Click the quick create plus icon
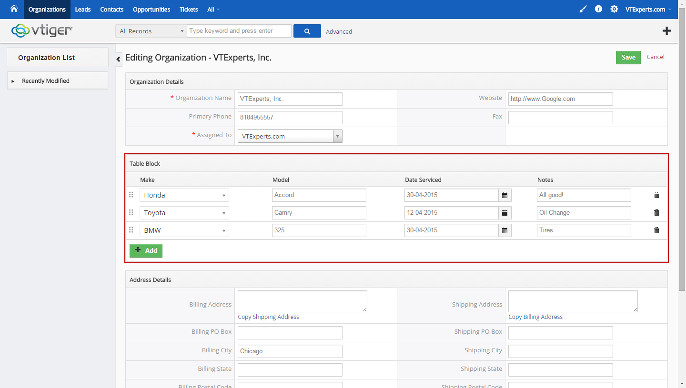The height and width of the screenshot is (388, 686). coord(666,31)
